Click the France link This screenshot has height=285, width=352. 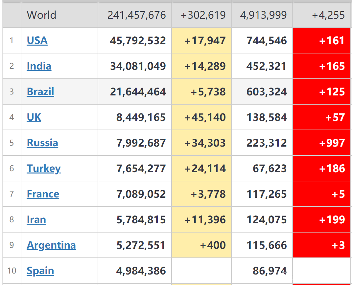[x=43, y=194]
